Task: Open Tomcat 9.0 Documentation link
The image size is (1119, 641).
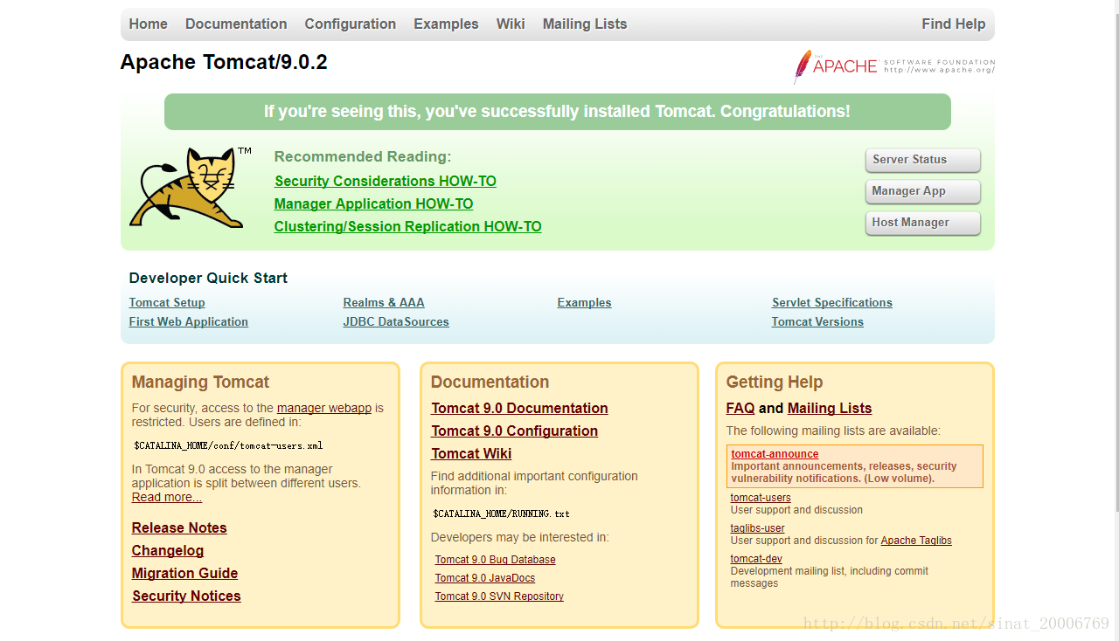Action: 519,408
